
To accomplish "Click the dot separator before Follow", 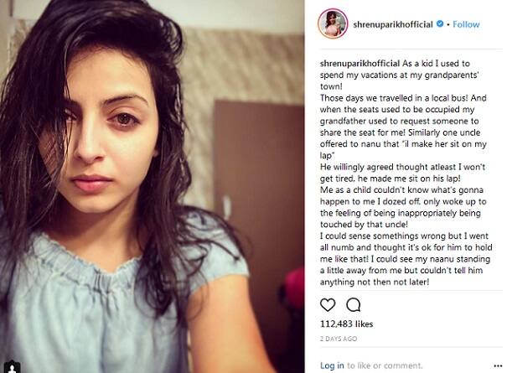I will [448, 24].
